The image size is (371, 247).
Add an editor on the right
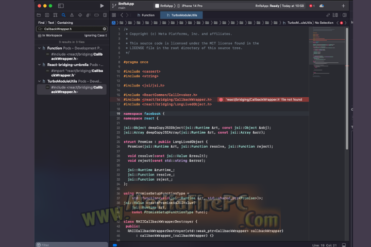345,15
